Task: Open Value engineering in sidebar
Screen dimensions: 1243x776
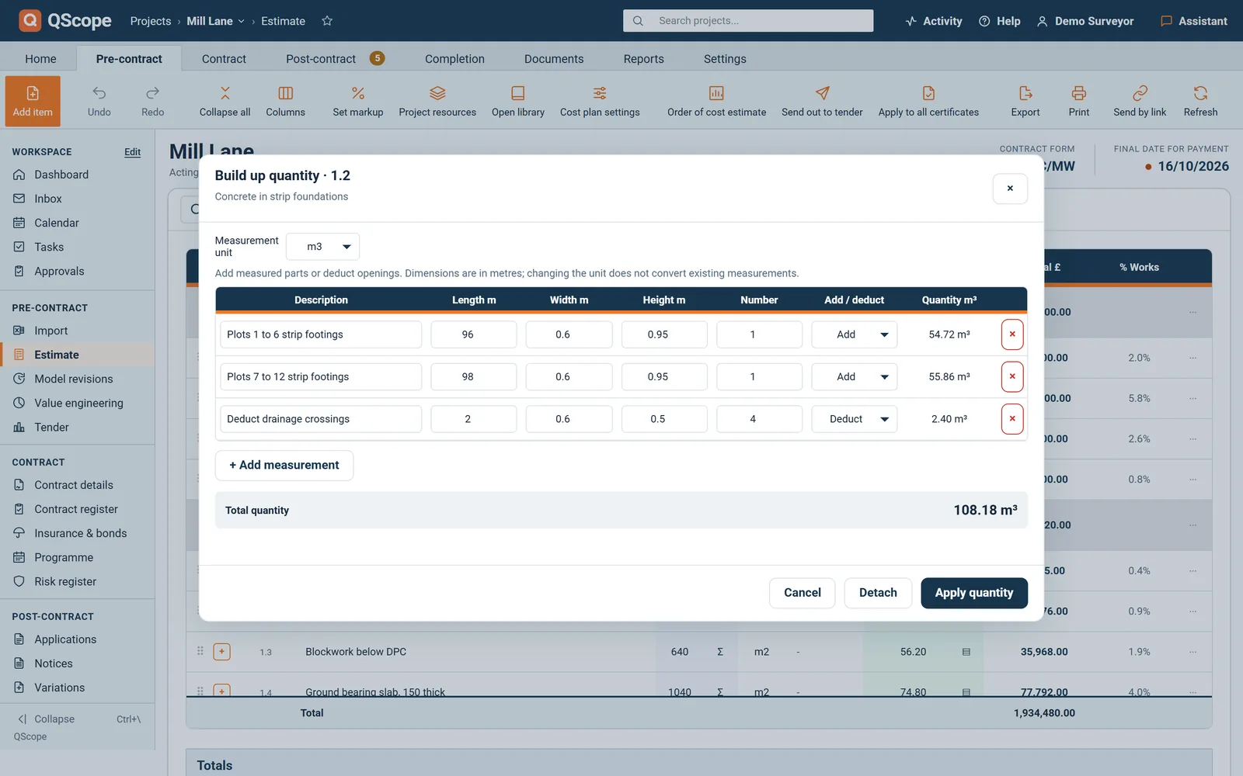Action: click(x=78, y=403)
